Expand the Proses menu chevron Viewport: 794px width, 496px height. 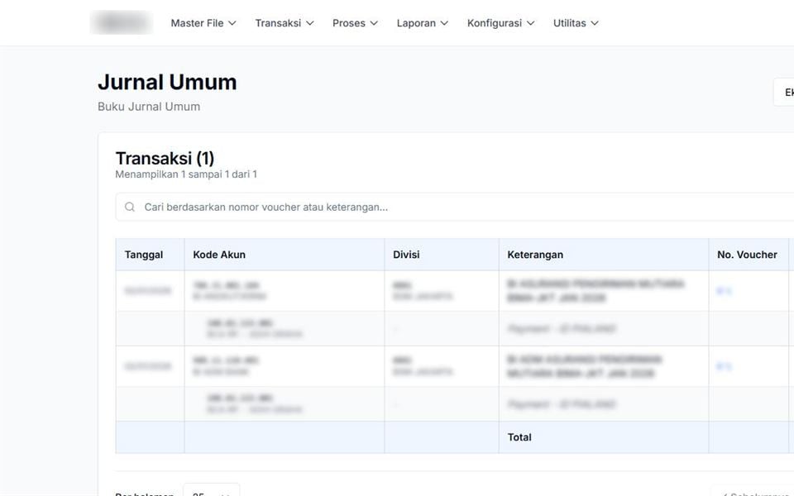coord(374,23)
